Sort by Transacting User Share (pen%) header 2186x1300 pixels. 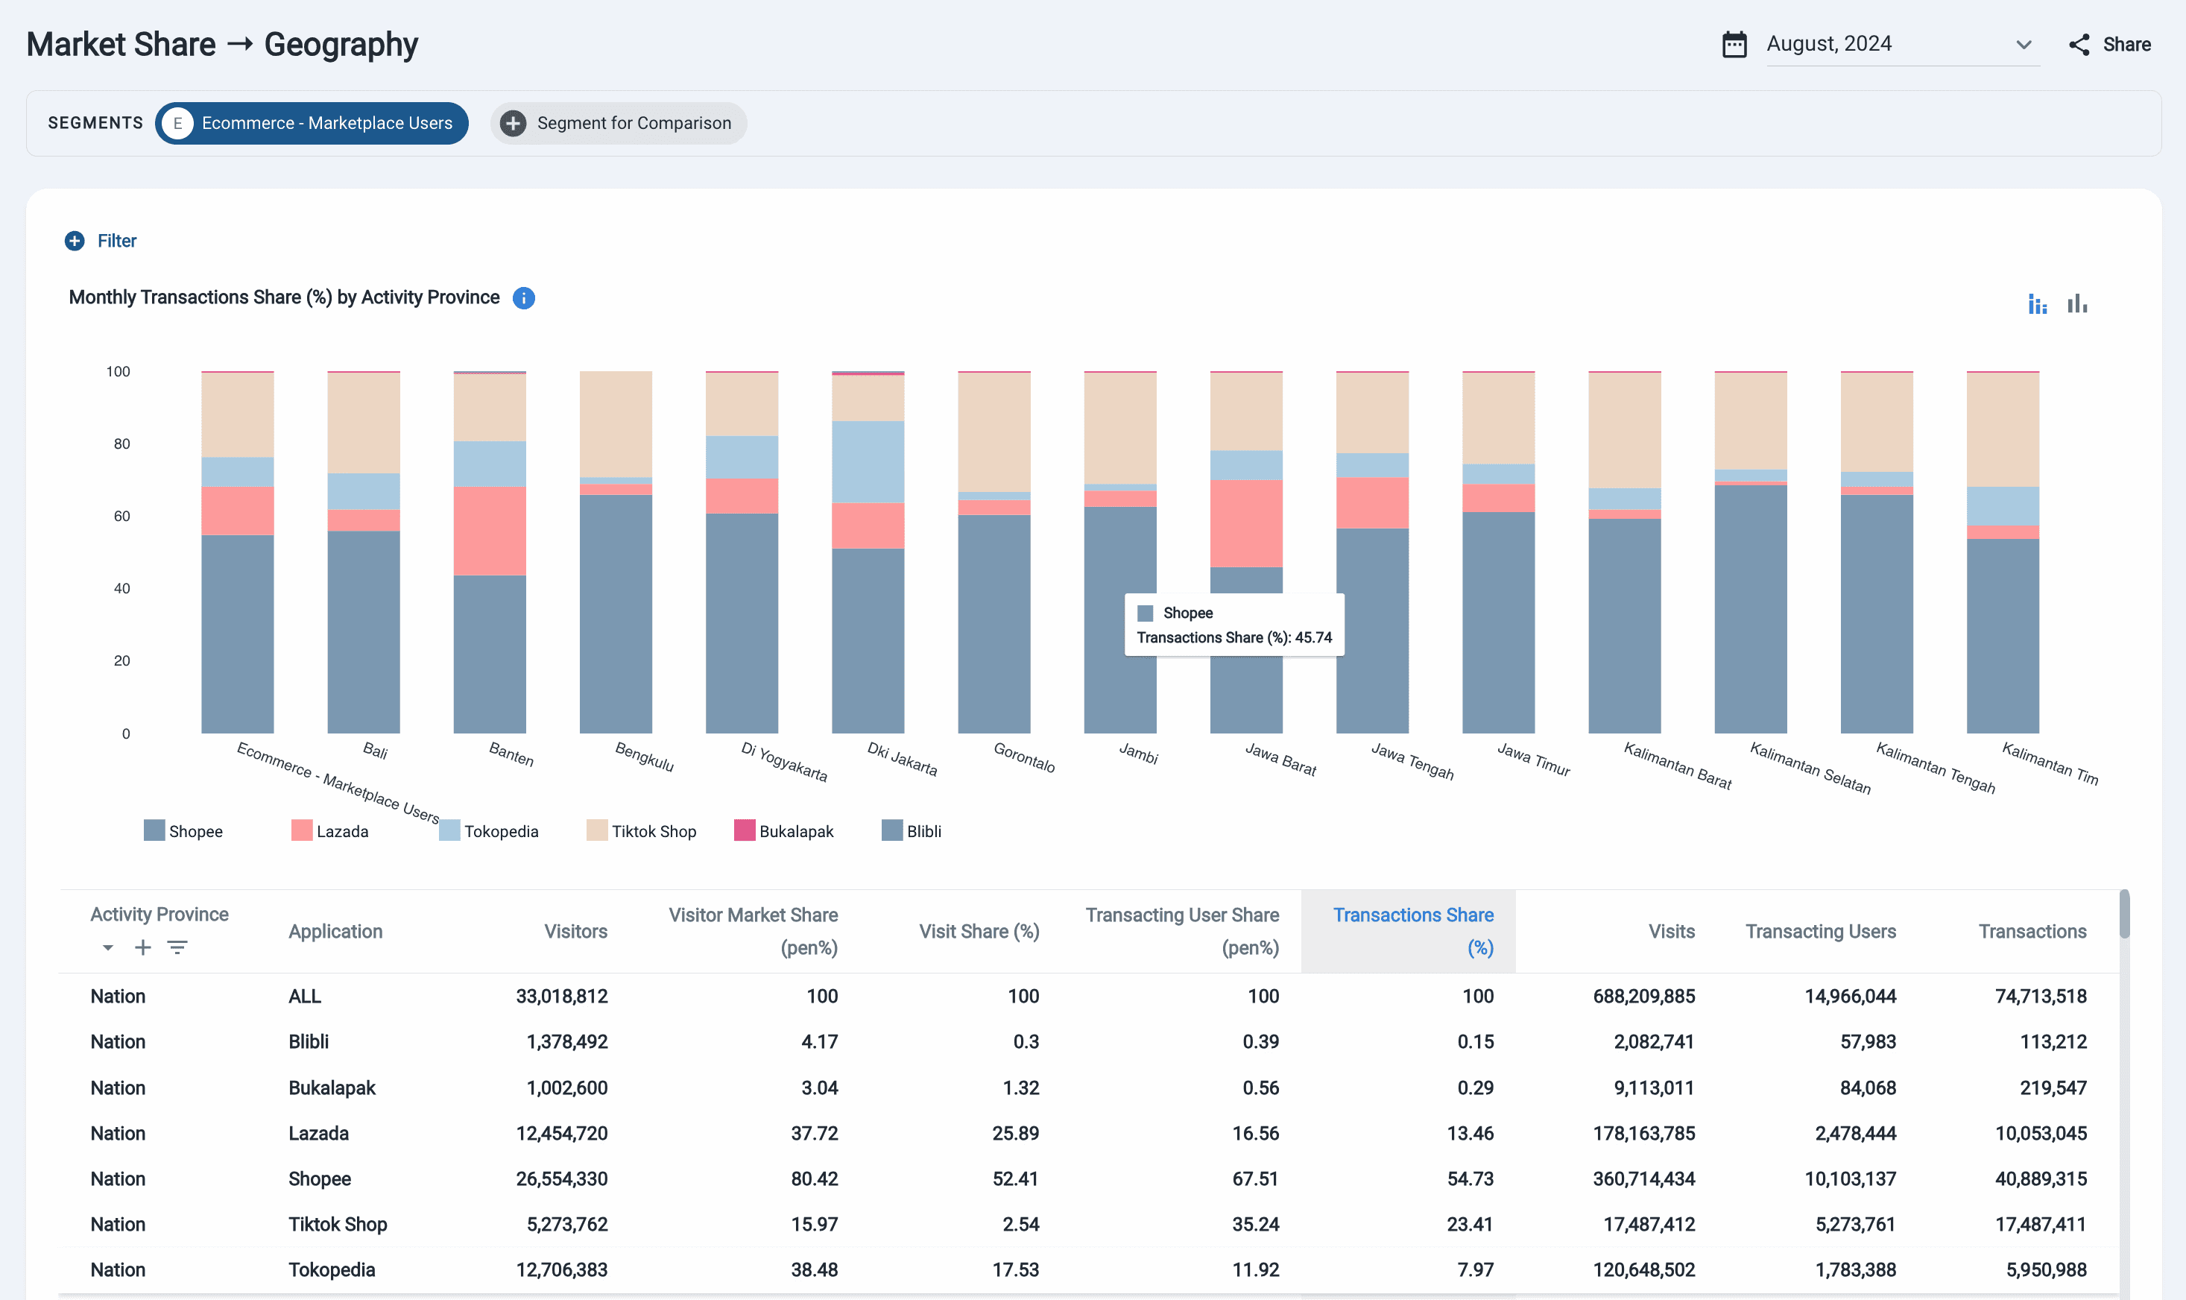pos(1182,931)
